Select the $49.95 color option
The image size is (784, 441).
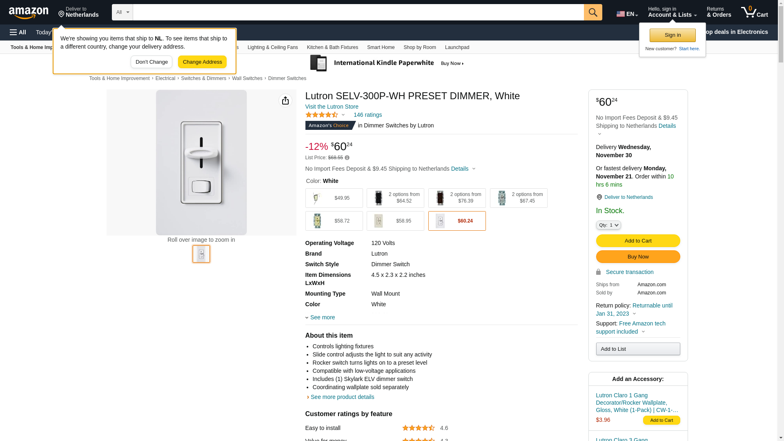pyautogui.click(x=334, y=198)
